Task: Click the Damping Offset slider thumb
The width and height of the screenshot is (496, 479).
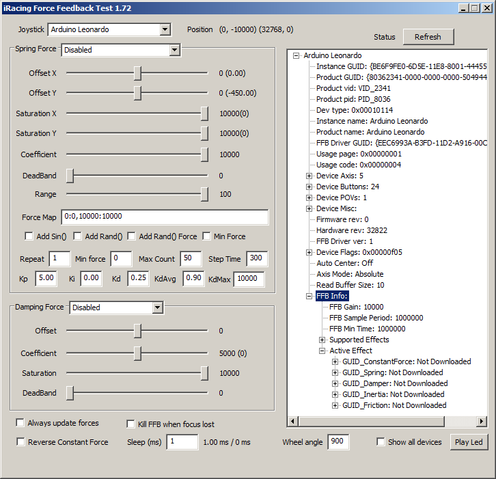Action: tap(137, 331)
